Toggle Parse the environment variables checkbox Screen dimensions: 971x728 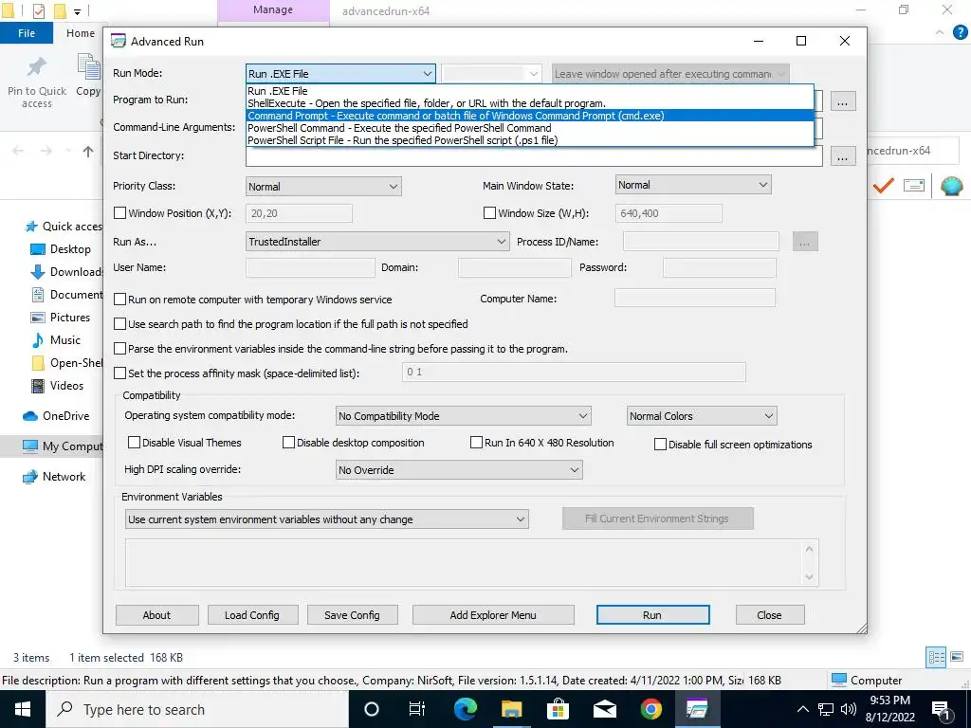pyautogui.click(x=120, y=349)
